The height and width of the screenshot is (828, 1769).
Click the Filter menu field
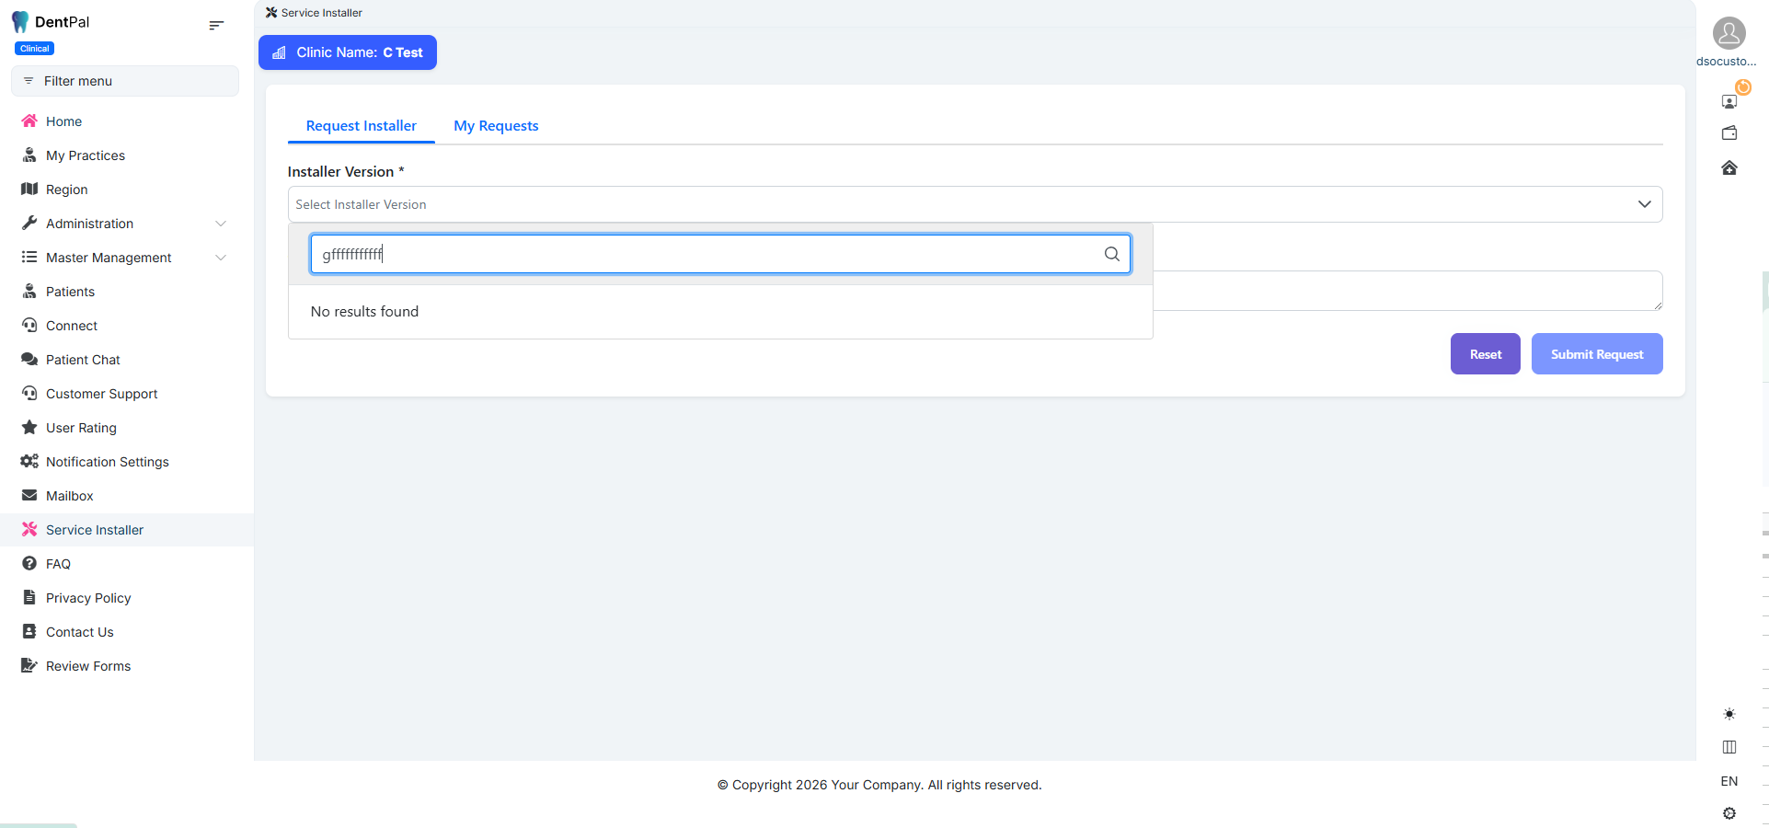click(125, 81)
